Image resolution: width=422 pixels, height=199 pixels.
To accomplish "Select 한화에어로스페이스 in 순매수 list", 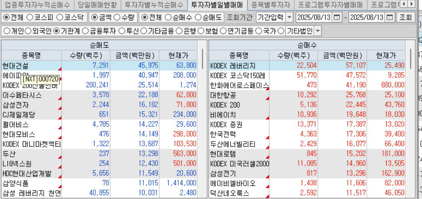I will pos(307,85).
